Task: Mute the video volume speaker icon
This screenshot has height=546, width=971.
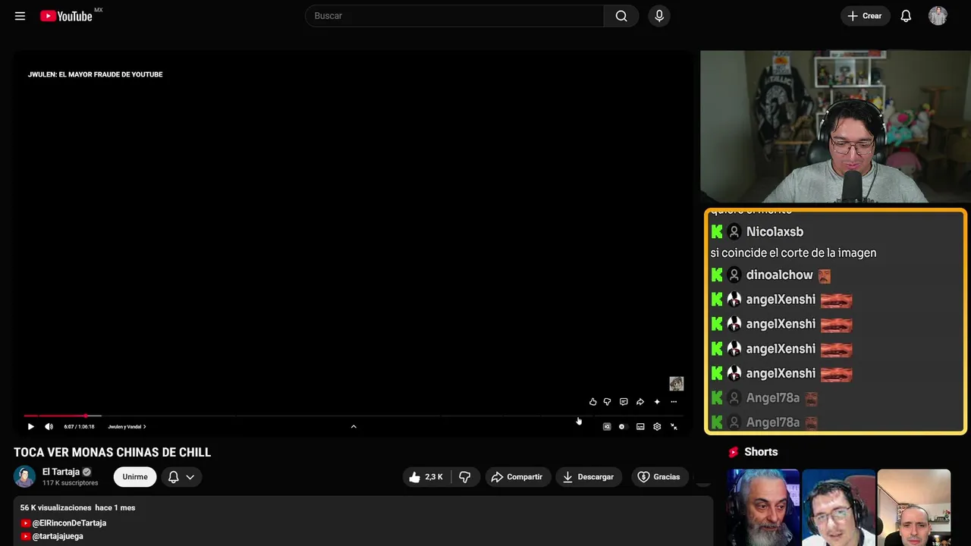Action: click(49, 427)
